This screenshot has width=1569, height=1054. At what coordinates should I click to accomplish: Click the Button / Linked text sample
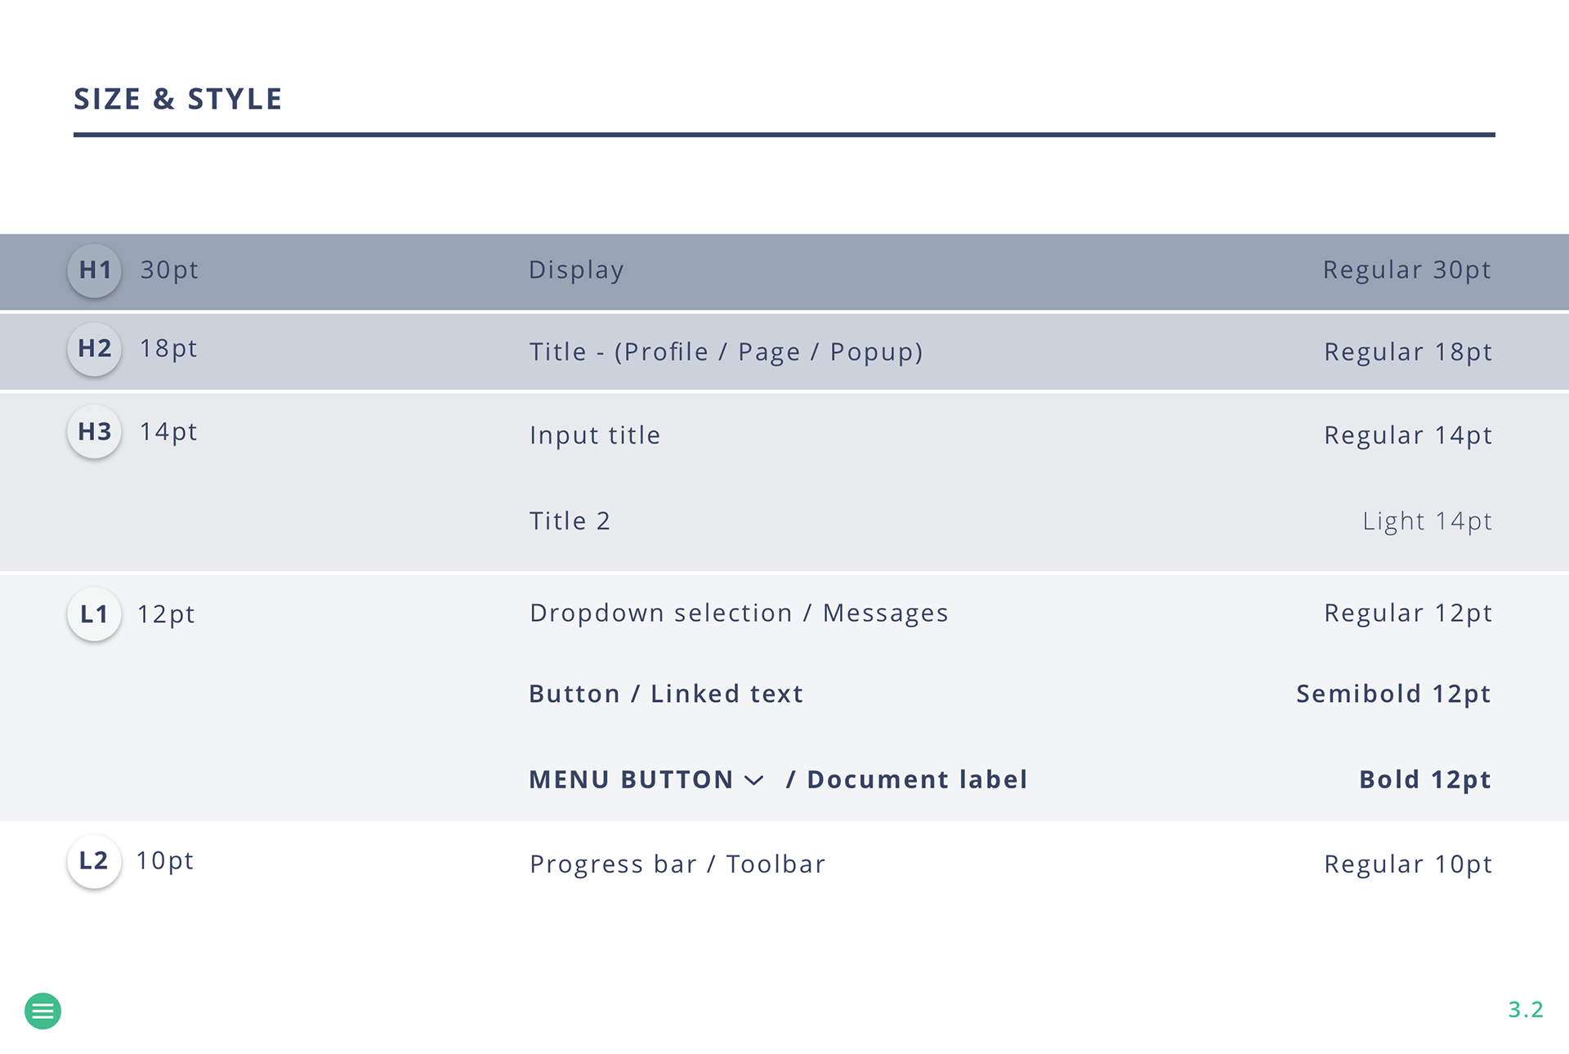[666, 694]
